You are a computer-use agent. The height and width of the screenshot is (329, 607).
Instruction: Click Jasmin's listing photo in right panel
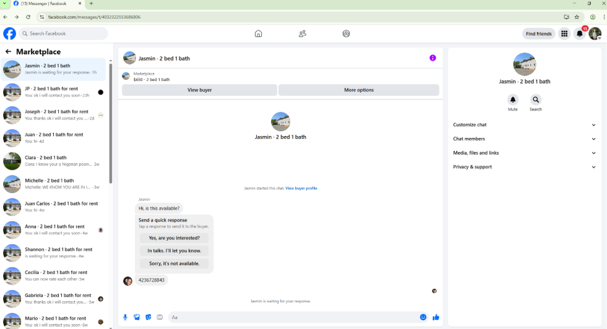pyautogui.click(x=524, y=64)
